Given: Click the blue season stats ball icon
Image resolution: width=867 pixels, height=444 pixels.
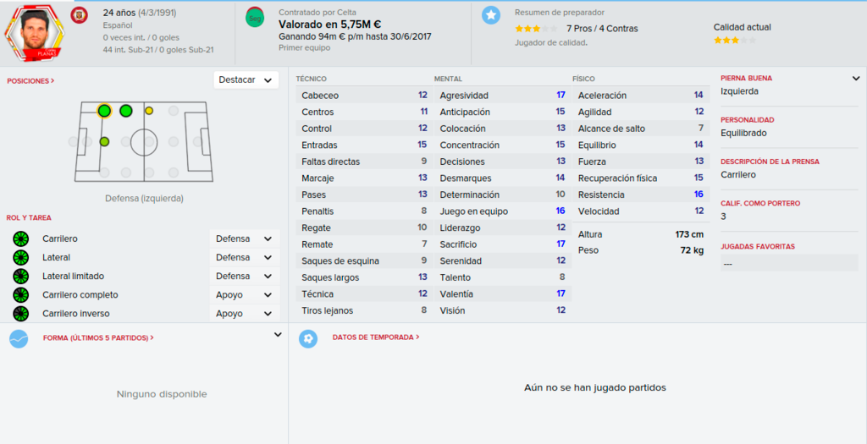Looking at the screenshot, I should click(x=308, y=338).
